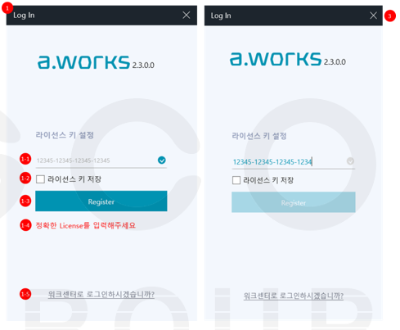Open 워크센터로 로그인하시겠습니까? link in left window
The height and width of the screenshot is (330, 400).
pos(101,295)
